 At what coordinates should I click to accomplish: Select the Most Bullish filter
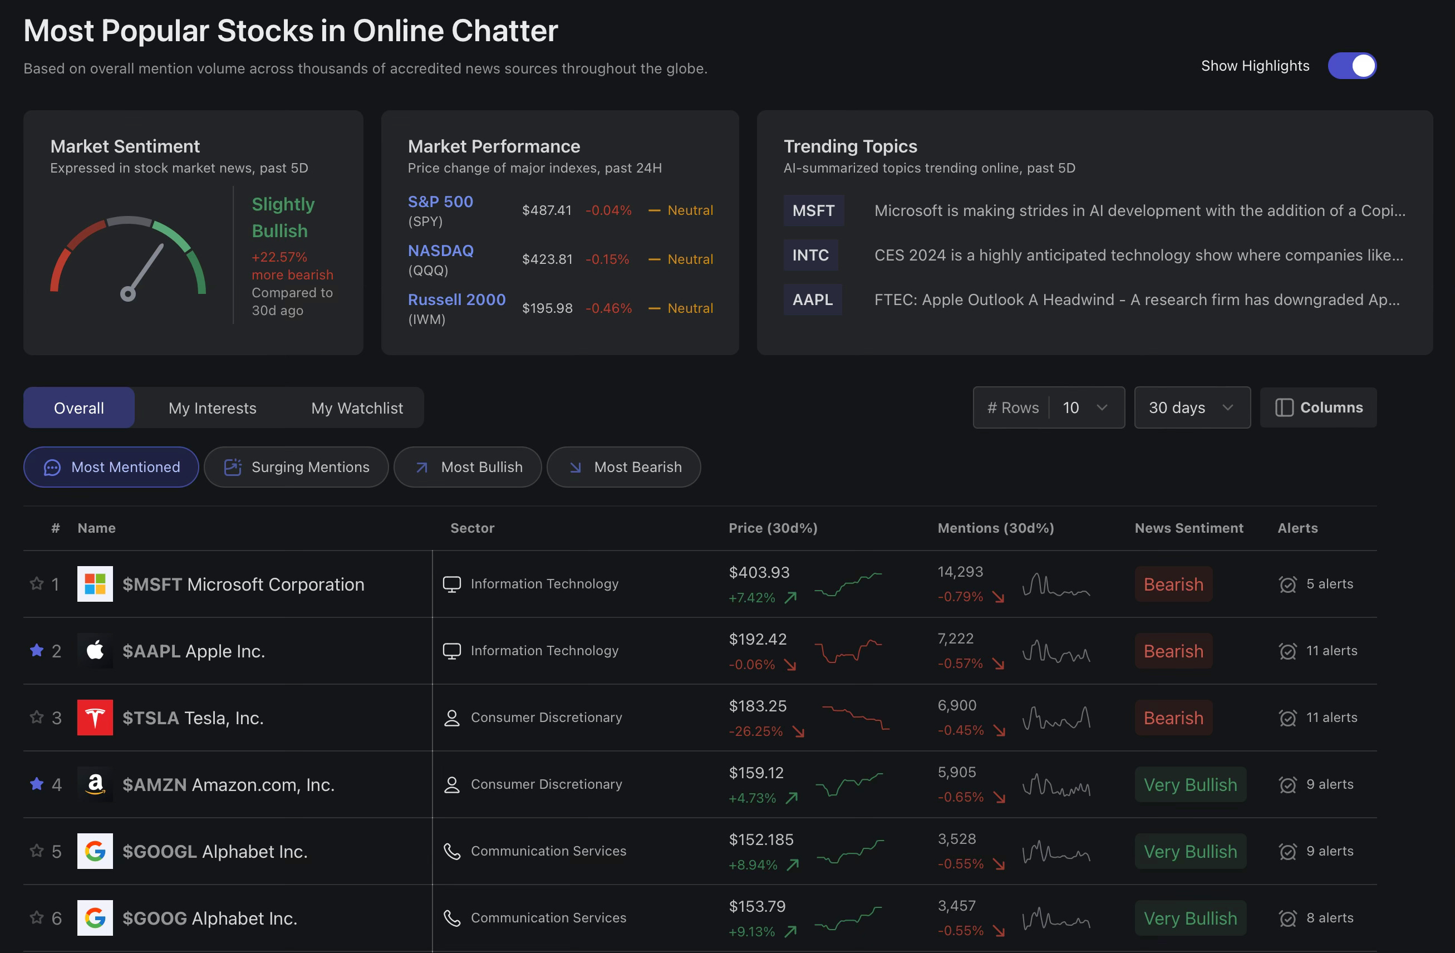(x=468, y=467)
